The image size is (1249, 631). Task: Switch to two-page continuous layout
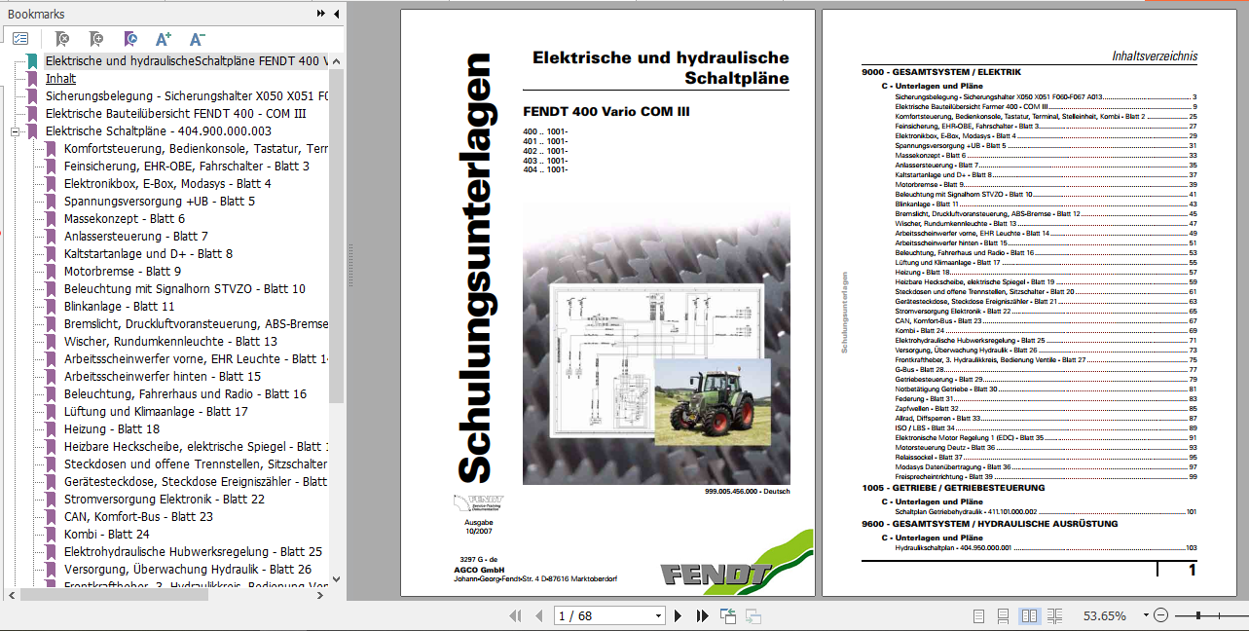pyautogui.click(x=1053, y=615)
